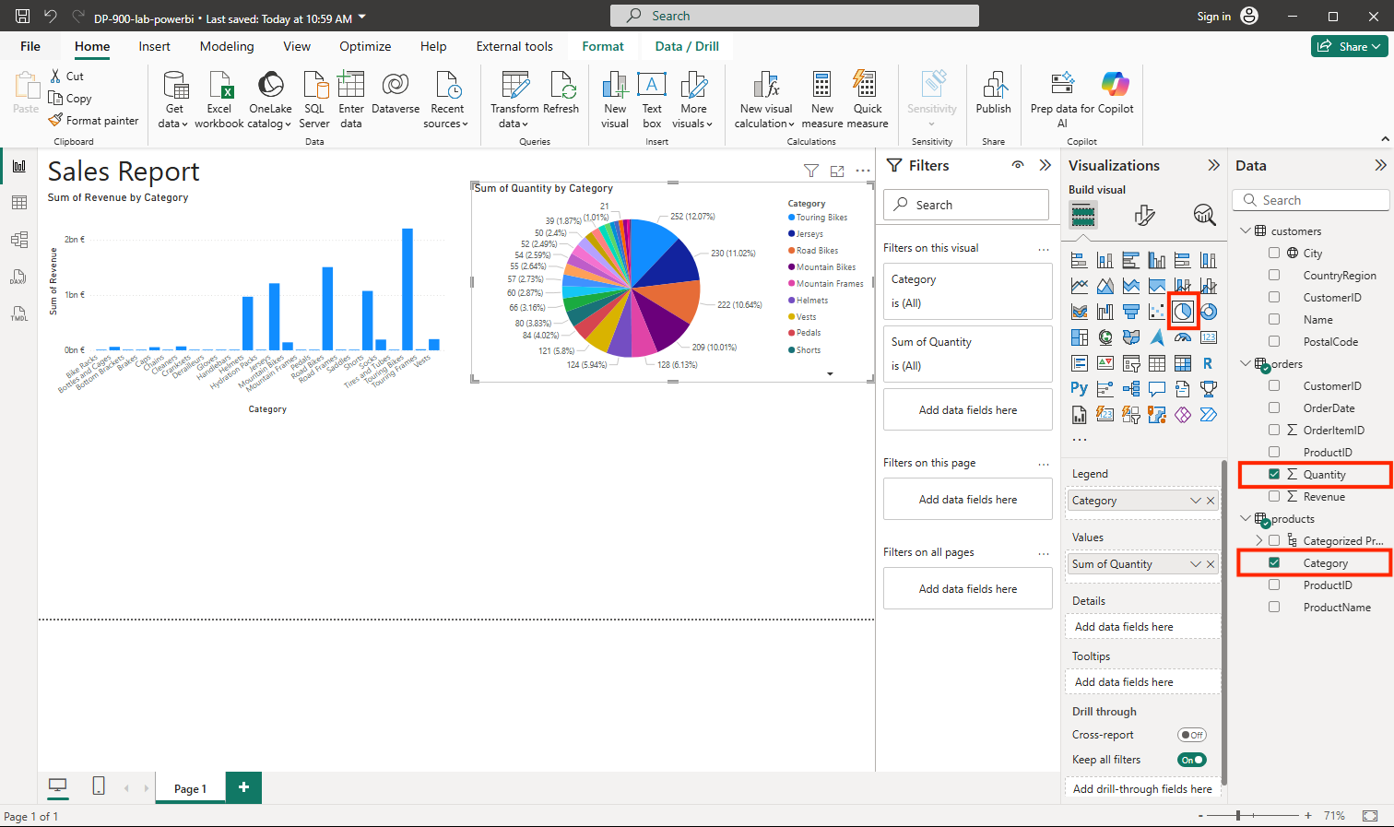Open the Analytics magnifier pane tab
The image size is (1394, 827).
coord(1204,215)
